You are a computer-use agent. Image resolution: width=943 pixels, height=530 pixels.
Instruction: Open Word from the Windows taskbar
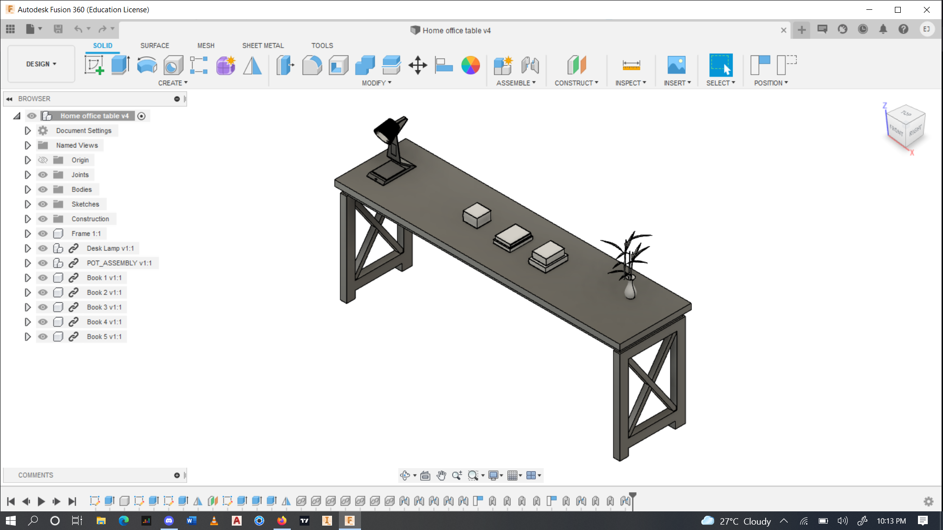point(191,521)
